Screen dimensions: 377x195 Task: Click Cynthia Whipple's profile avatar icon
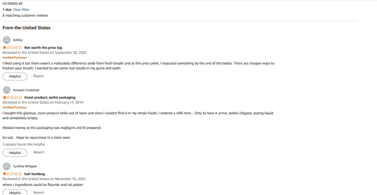click(6, 166)
